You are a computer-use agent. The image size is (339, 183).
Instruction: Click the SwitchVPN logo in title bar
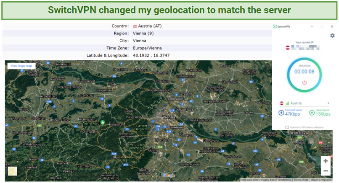tap(275, 26)
